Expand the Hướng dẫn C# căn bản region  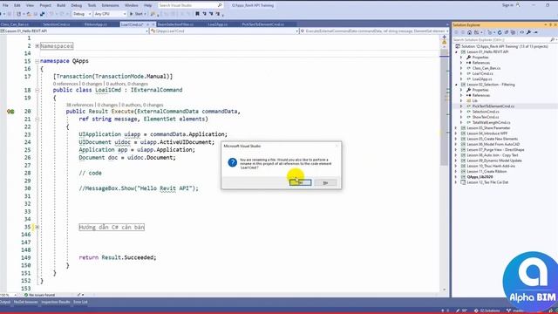tap(37, 227)
